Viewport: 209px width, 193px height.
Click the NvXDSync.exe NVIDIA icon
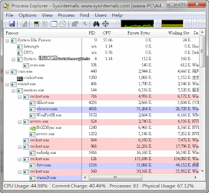[x=32, y=128]
